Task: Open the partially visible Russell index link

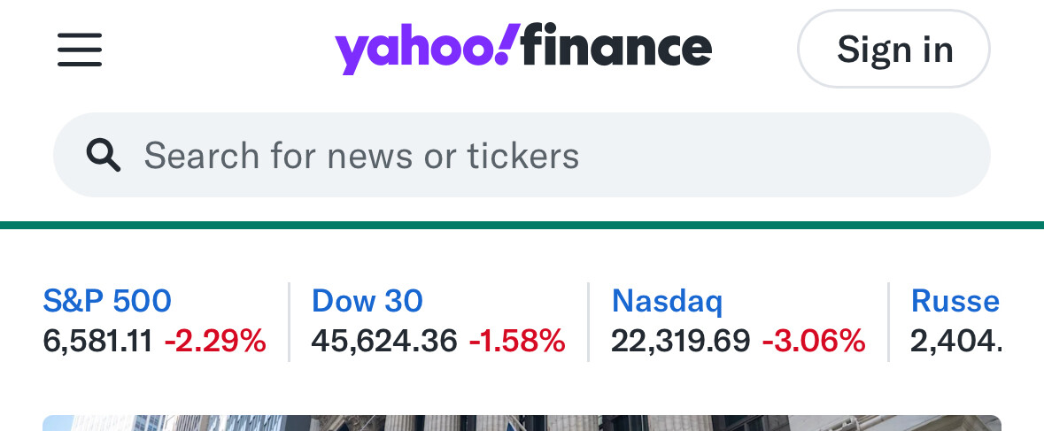Action: coord(955,301)
